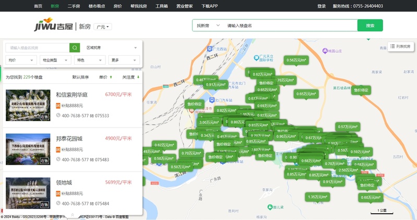Sort listings by 单价 price
This screenshot has height=220, width=417.
pos(106,77)
